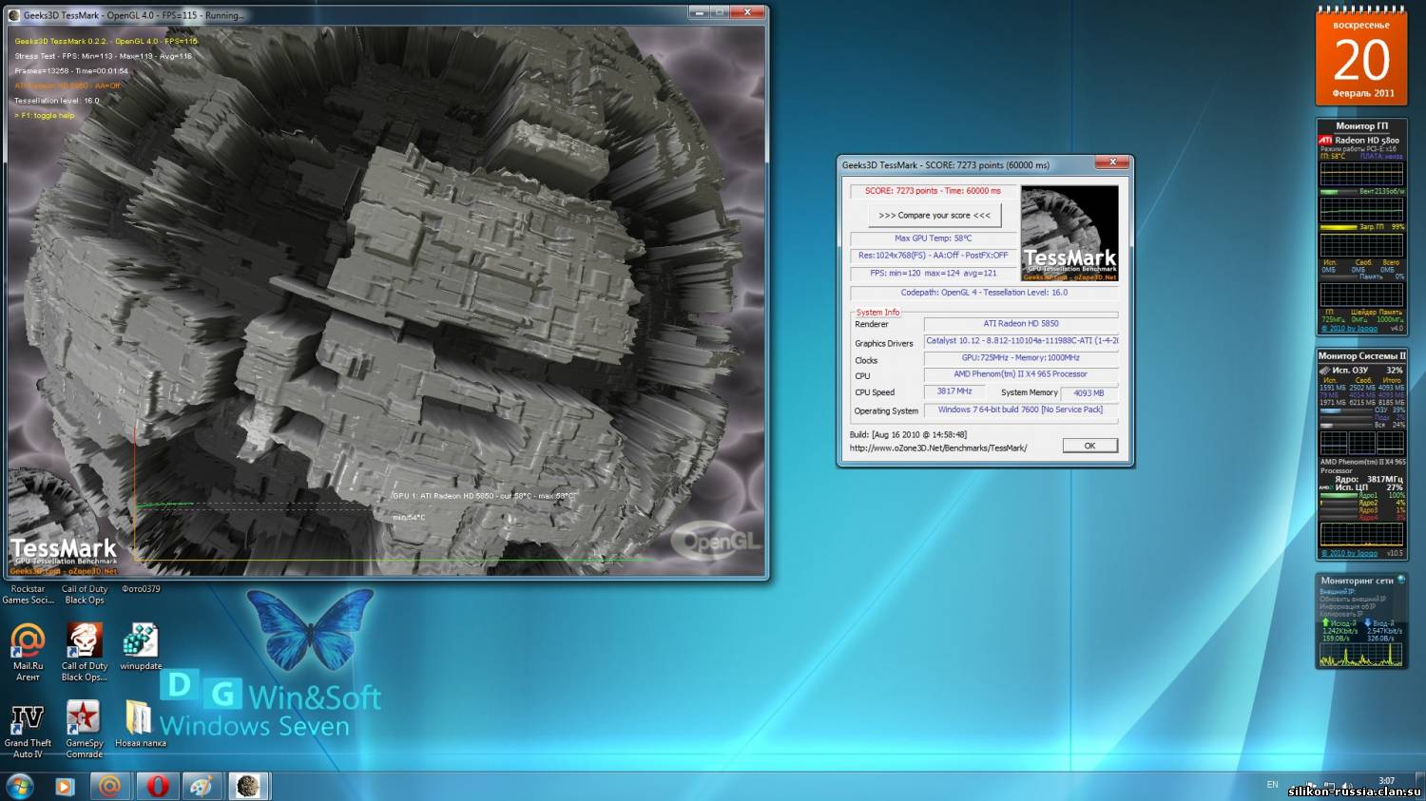This screenshot has width=1426, height=801.
Task: Click OK in the TessMark score dialog
Action: pyautogui.click(x=1089, y=446)
